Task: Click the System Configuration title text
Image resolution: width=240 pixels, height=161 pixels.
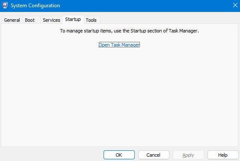Action: (x=35, y=6)
